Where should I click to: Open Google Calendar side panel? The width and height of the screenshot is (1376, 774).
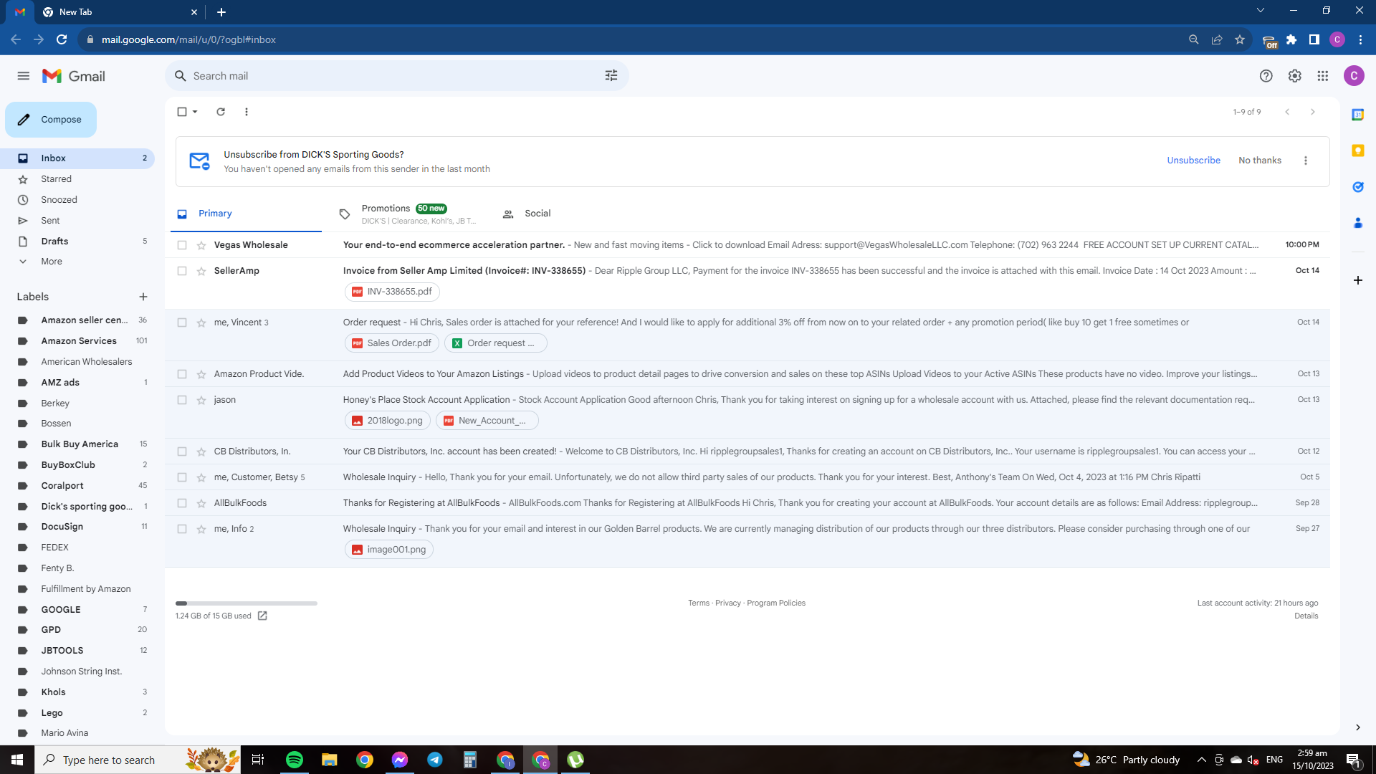(1358, 115)
